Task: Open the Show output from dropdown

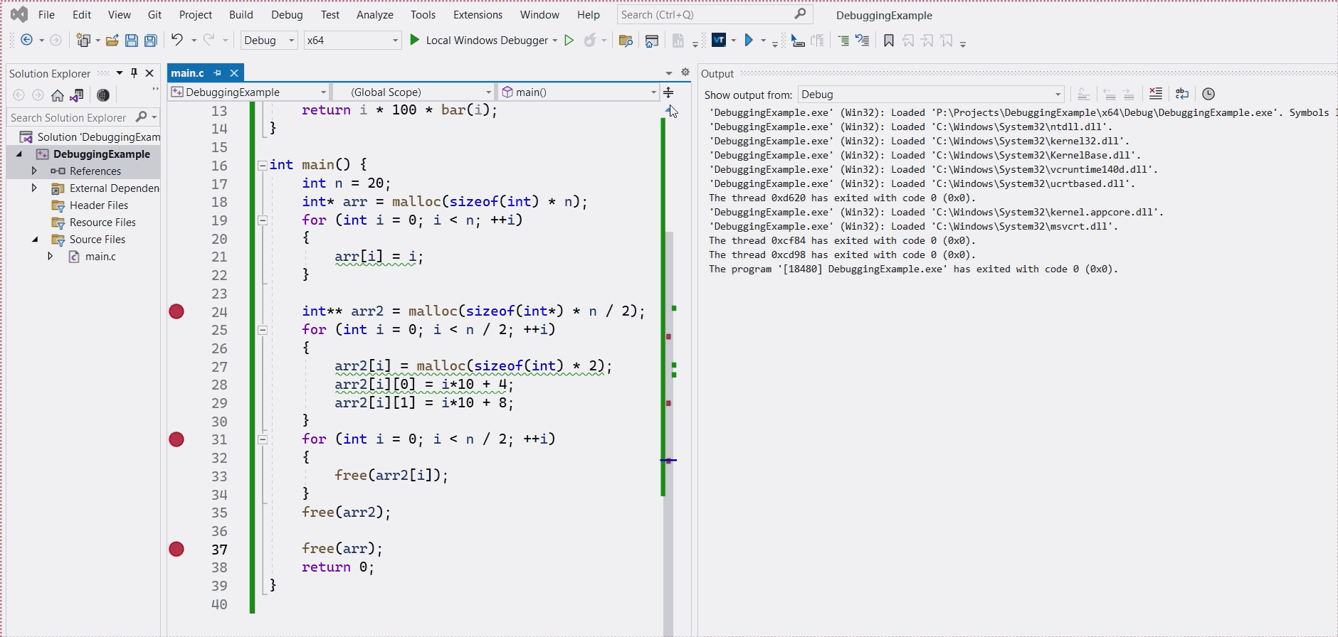Action: tap(931, 95)
